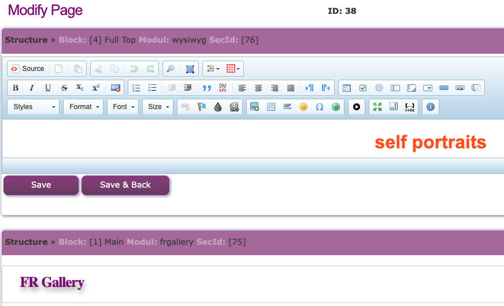Apply block quote formatting
504x306 pixels.
point(207,88)
